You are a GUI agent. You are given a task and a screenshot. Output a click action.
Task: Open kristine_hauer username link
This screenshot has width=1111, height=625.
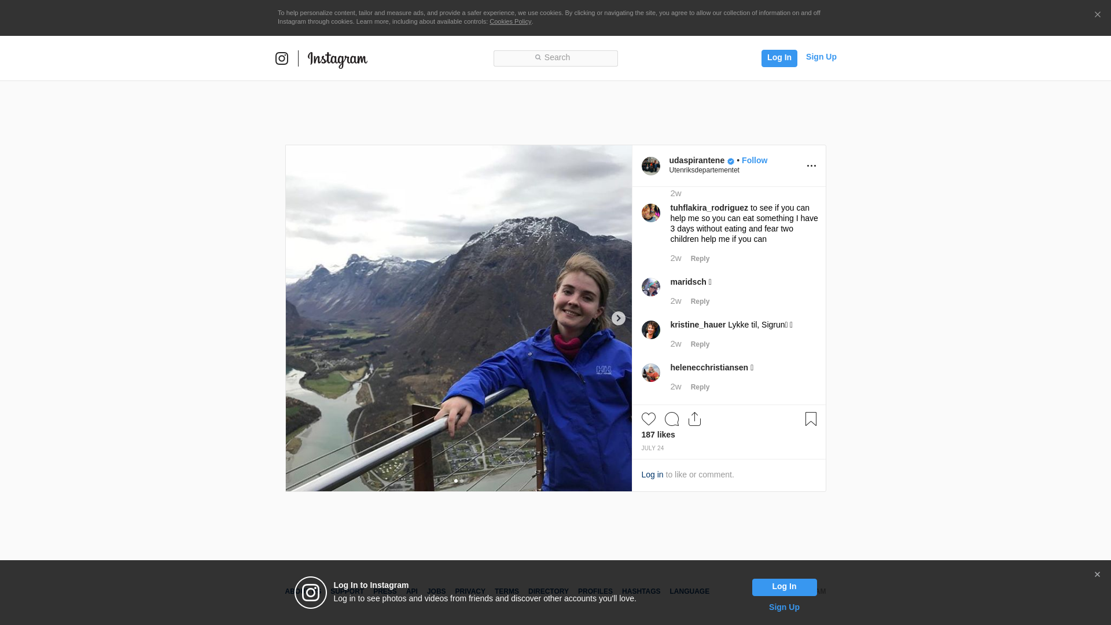(x=698, y=325)
